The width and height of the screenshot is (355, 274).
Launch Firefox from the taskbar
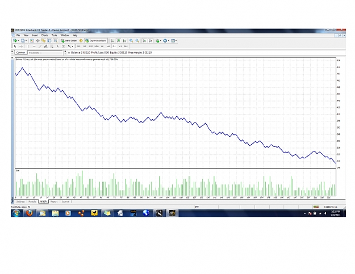pyautogui.click(x=29, y=213)
